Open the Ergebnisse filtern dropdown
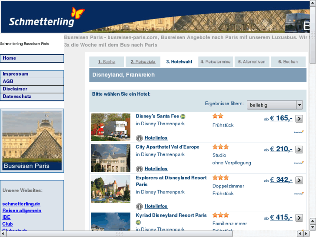The height and width of the screenshot is (237, 316). [275, 105]
